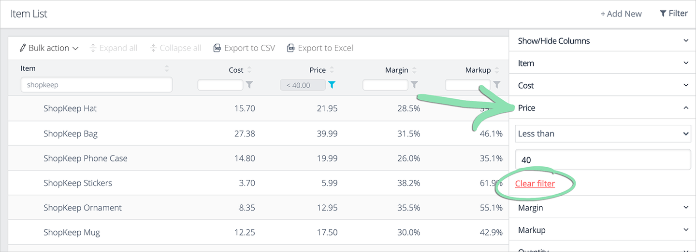696x252 pixels.
Task: Select the ShopKeep Ornament row name
Action: point(83,208)
